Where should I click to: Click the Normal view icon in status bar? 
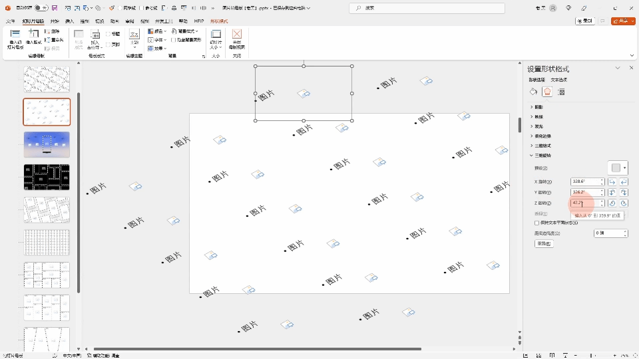pyautogui.click(x=525, y=355)
